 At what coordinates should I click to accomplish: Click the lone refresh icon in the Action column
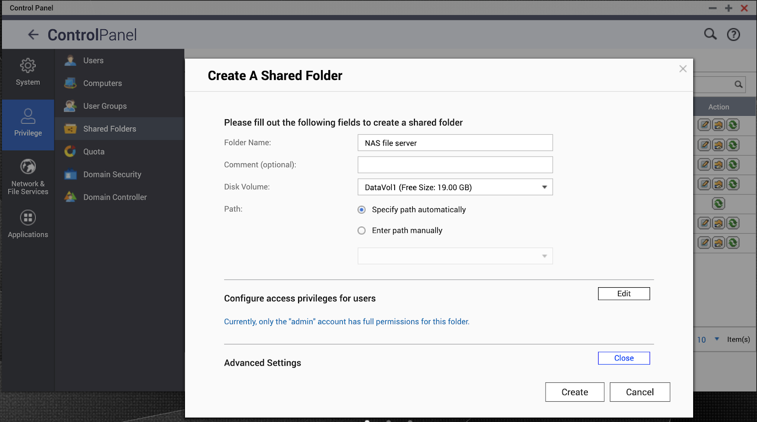coord(718,203)
